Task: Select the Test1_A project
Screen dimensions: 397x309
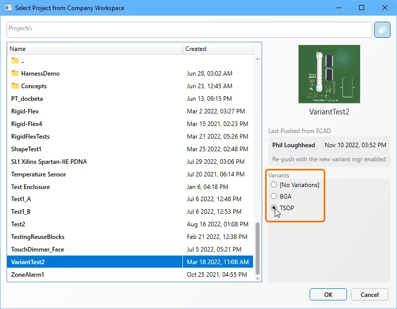Action: (x=130, y=199)
